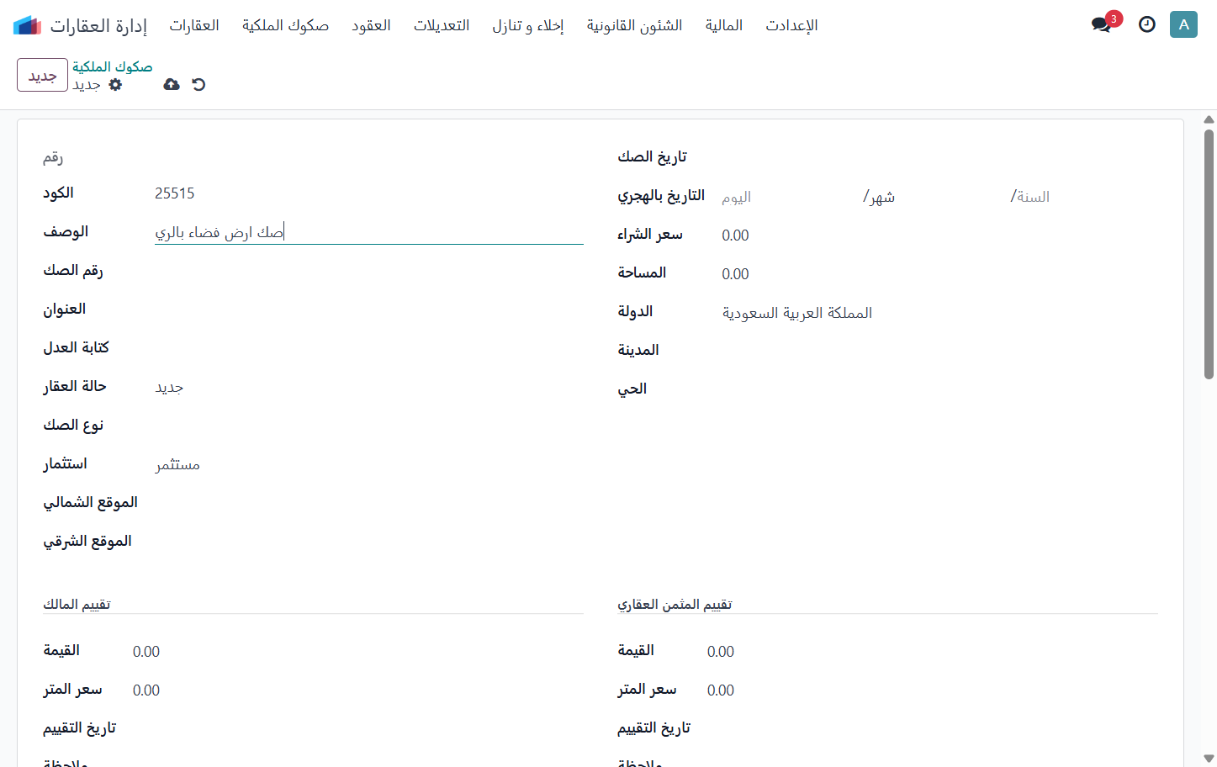Click the إدارة العقارات app title
Image resolution: width=1217 pixels, height=767 pixels.
point(98,25)
